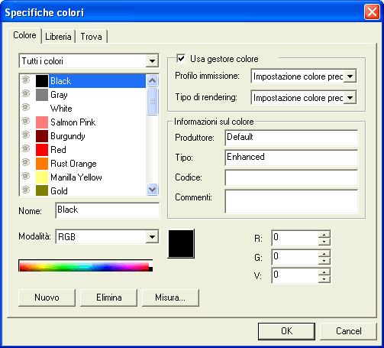Click the Codice text field
Viewport: 384px width, 348px height.
click(x=292, y=177)
